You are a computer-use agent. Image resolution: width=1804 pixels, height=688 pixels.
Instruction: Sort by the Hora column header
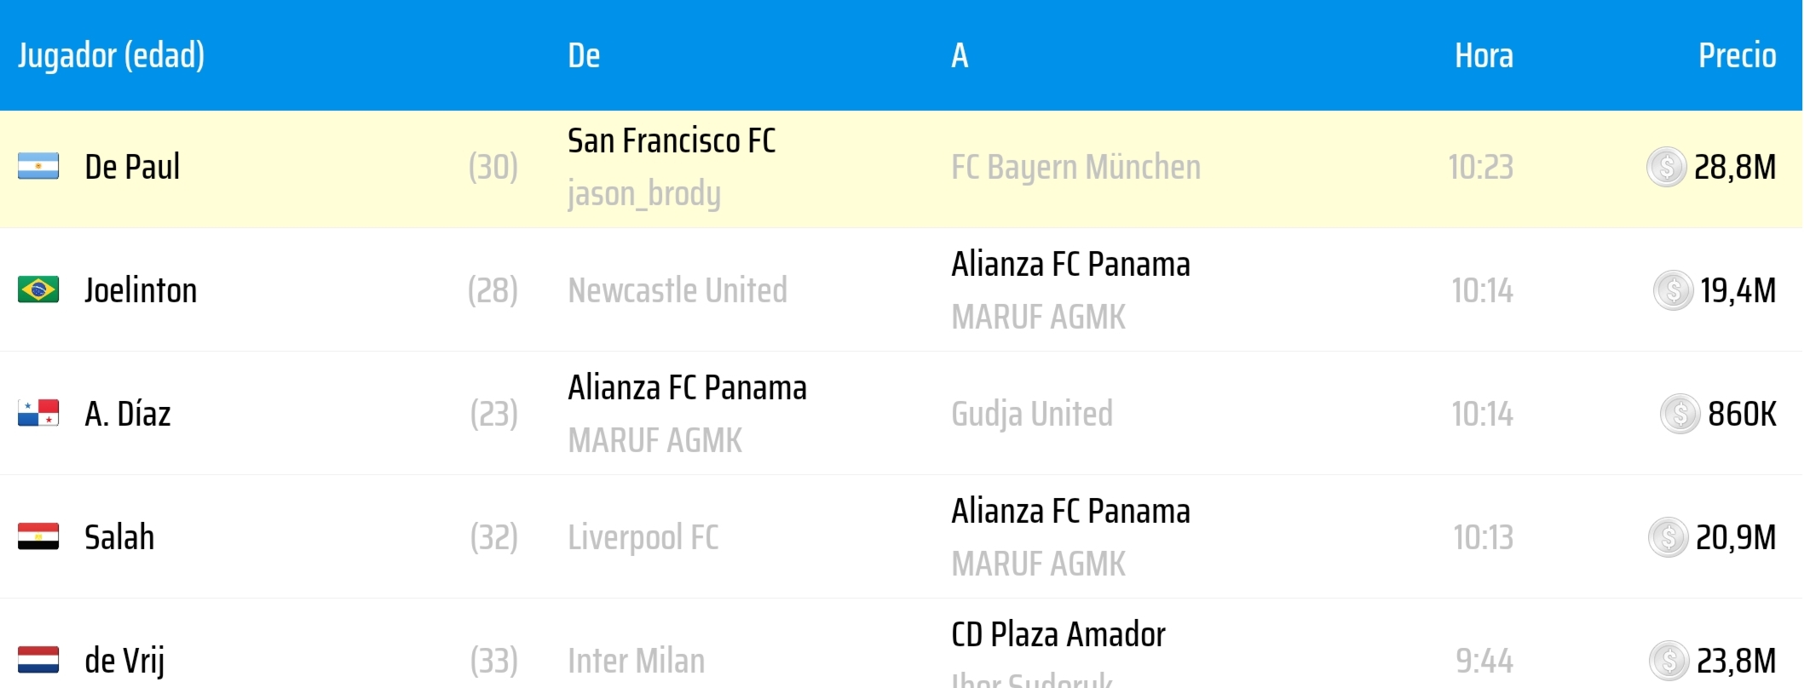(x=1484, y=55)
